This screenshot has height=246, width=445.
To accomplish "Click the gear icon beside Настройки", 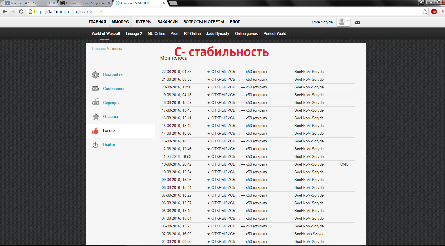I will 95,75.
